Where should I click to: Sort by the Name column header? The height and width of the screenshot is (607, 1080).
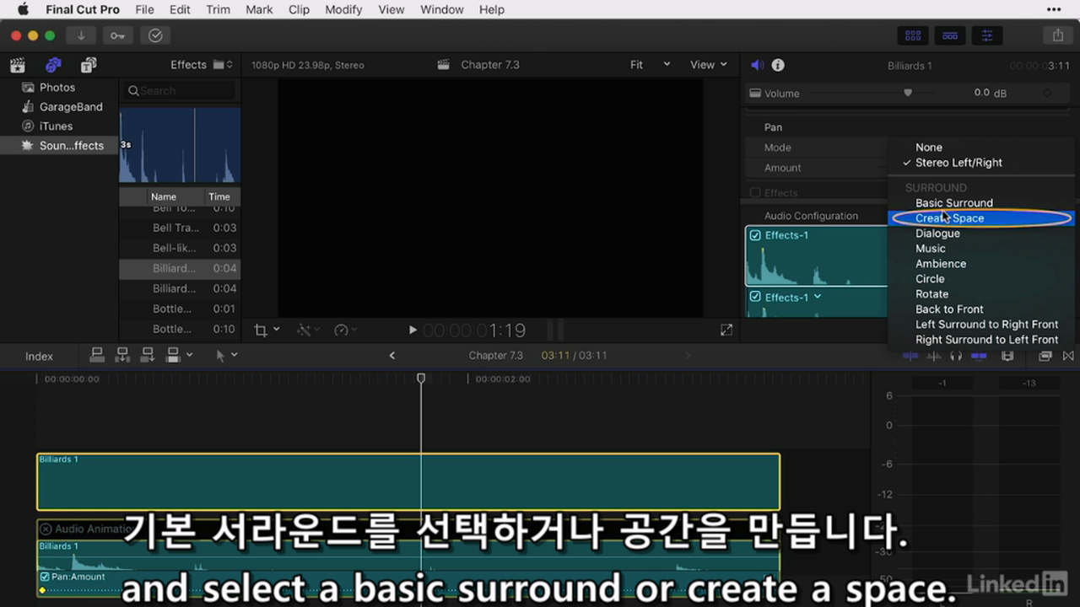[164, 196]
